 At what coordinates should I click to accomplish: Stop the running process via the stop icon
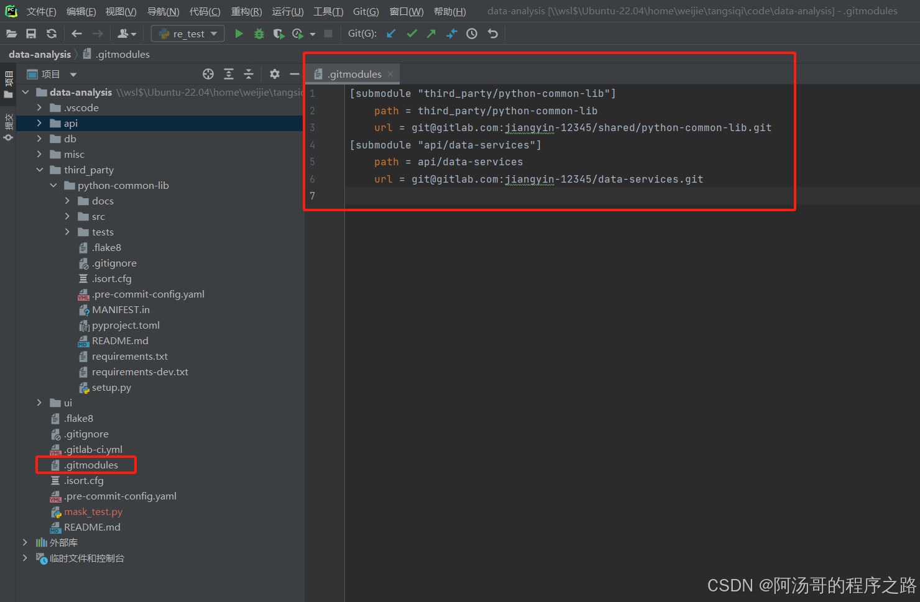328,34
